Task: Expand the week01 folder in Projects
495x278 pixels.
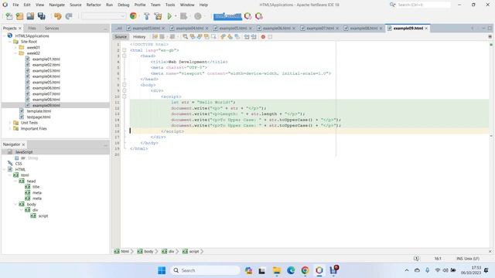Action: click(x=15, y=48)
